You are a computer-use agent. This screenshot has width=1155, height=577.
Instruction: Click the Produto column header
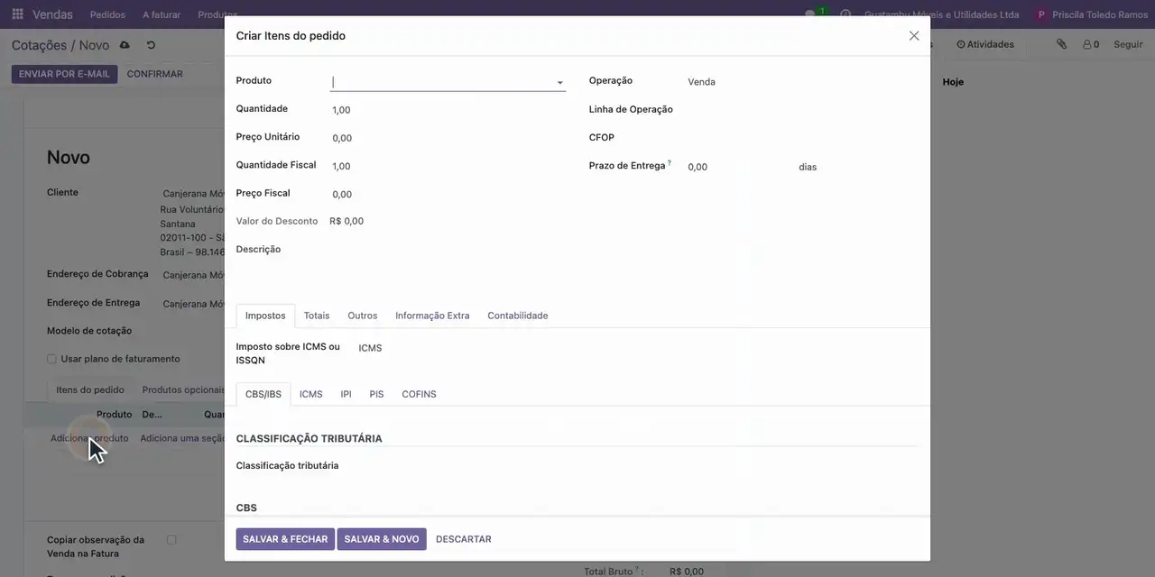[114, 415]
